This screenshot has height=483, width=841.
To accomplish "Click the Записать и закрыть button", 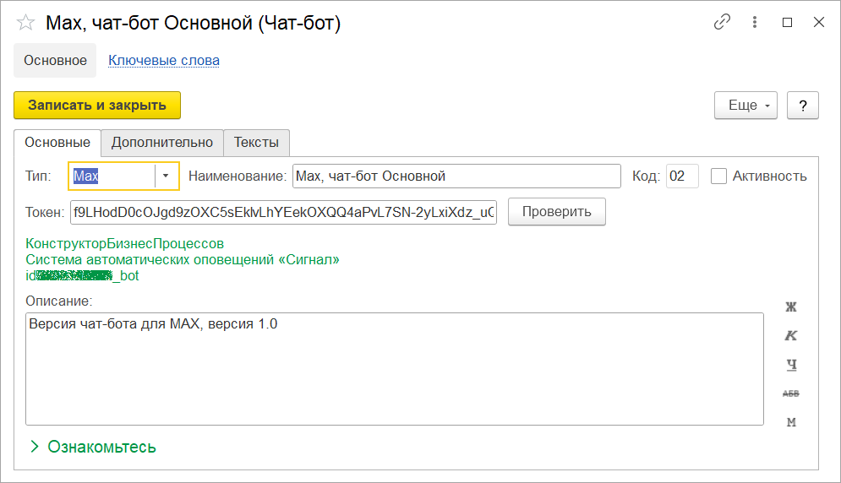I will 97,106.
